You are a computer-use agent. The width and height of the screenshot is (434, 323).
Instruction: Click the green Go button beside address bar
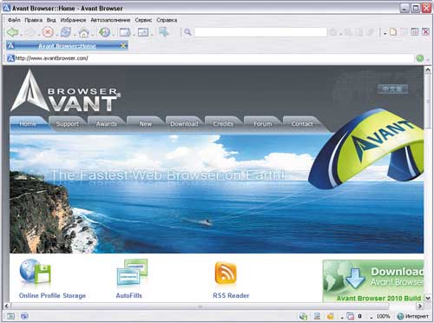click(420, 58)
